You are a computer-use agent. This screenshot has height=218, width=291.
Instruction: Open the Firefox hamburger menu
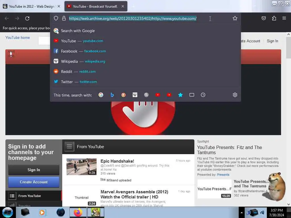(284, 18)
